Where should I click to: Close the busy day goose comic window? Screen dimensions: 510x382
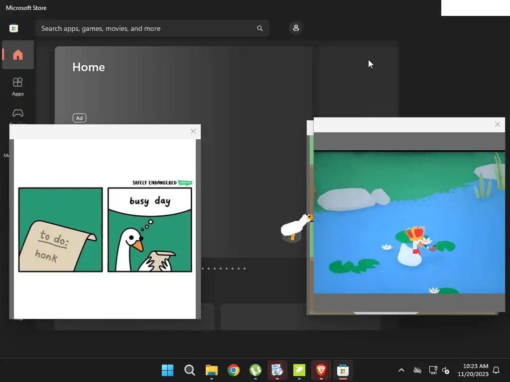[193, 131]
